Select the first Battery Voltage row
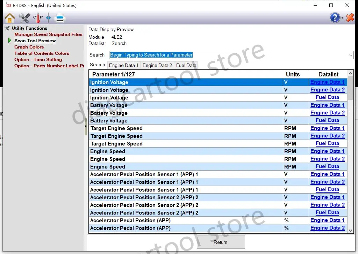The image size is (358, 254). point(218,105)
